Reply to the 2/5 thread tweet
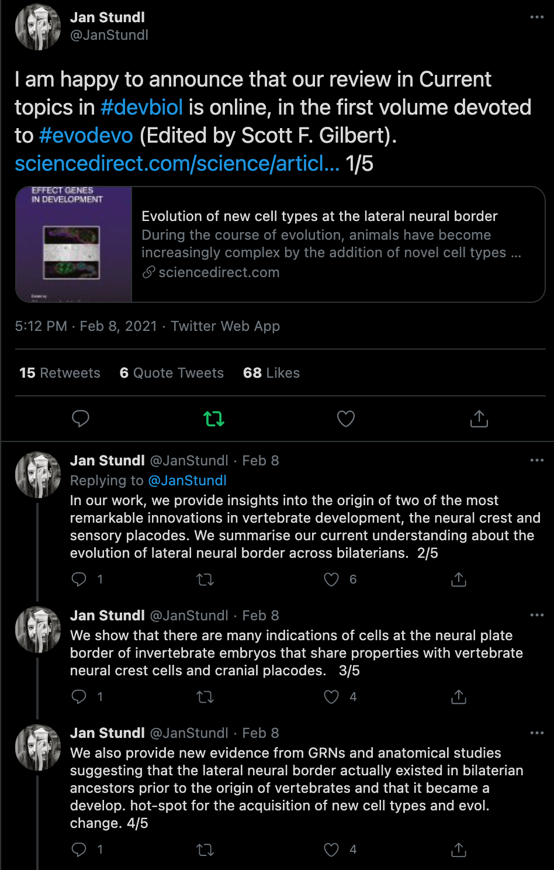The width and height of the screenshot is (554, 870). (x=79, y=579)
